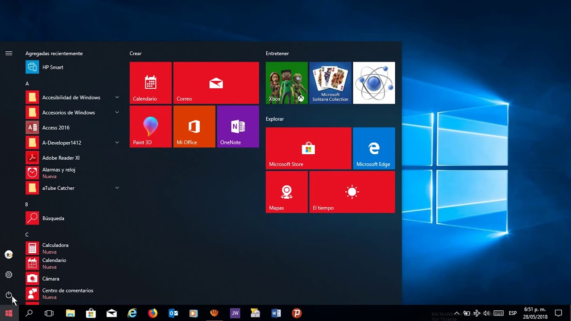Click the user account avatar

click(x=8, y=255)
